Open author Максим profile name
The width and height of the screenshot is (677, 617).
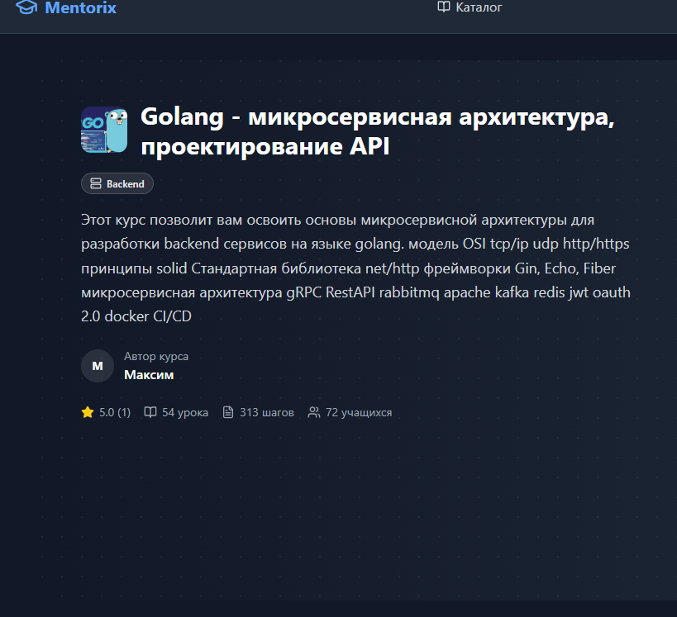point(149,375)
